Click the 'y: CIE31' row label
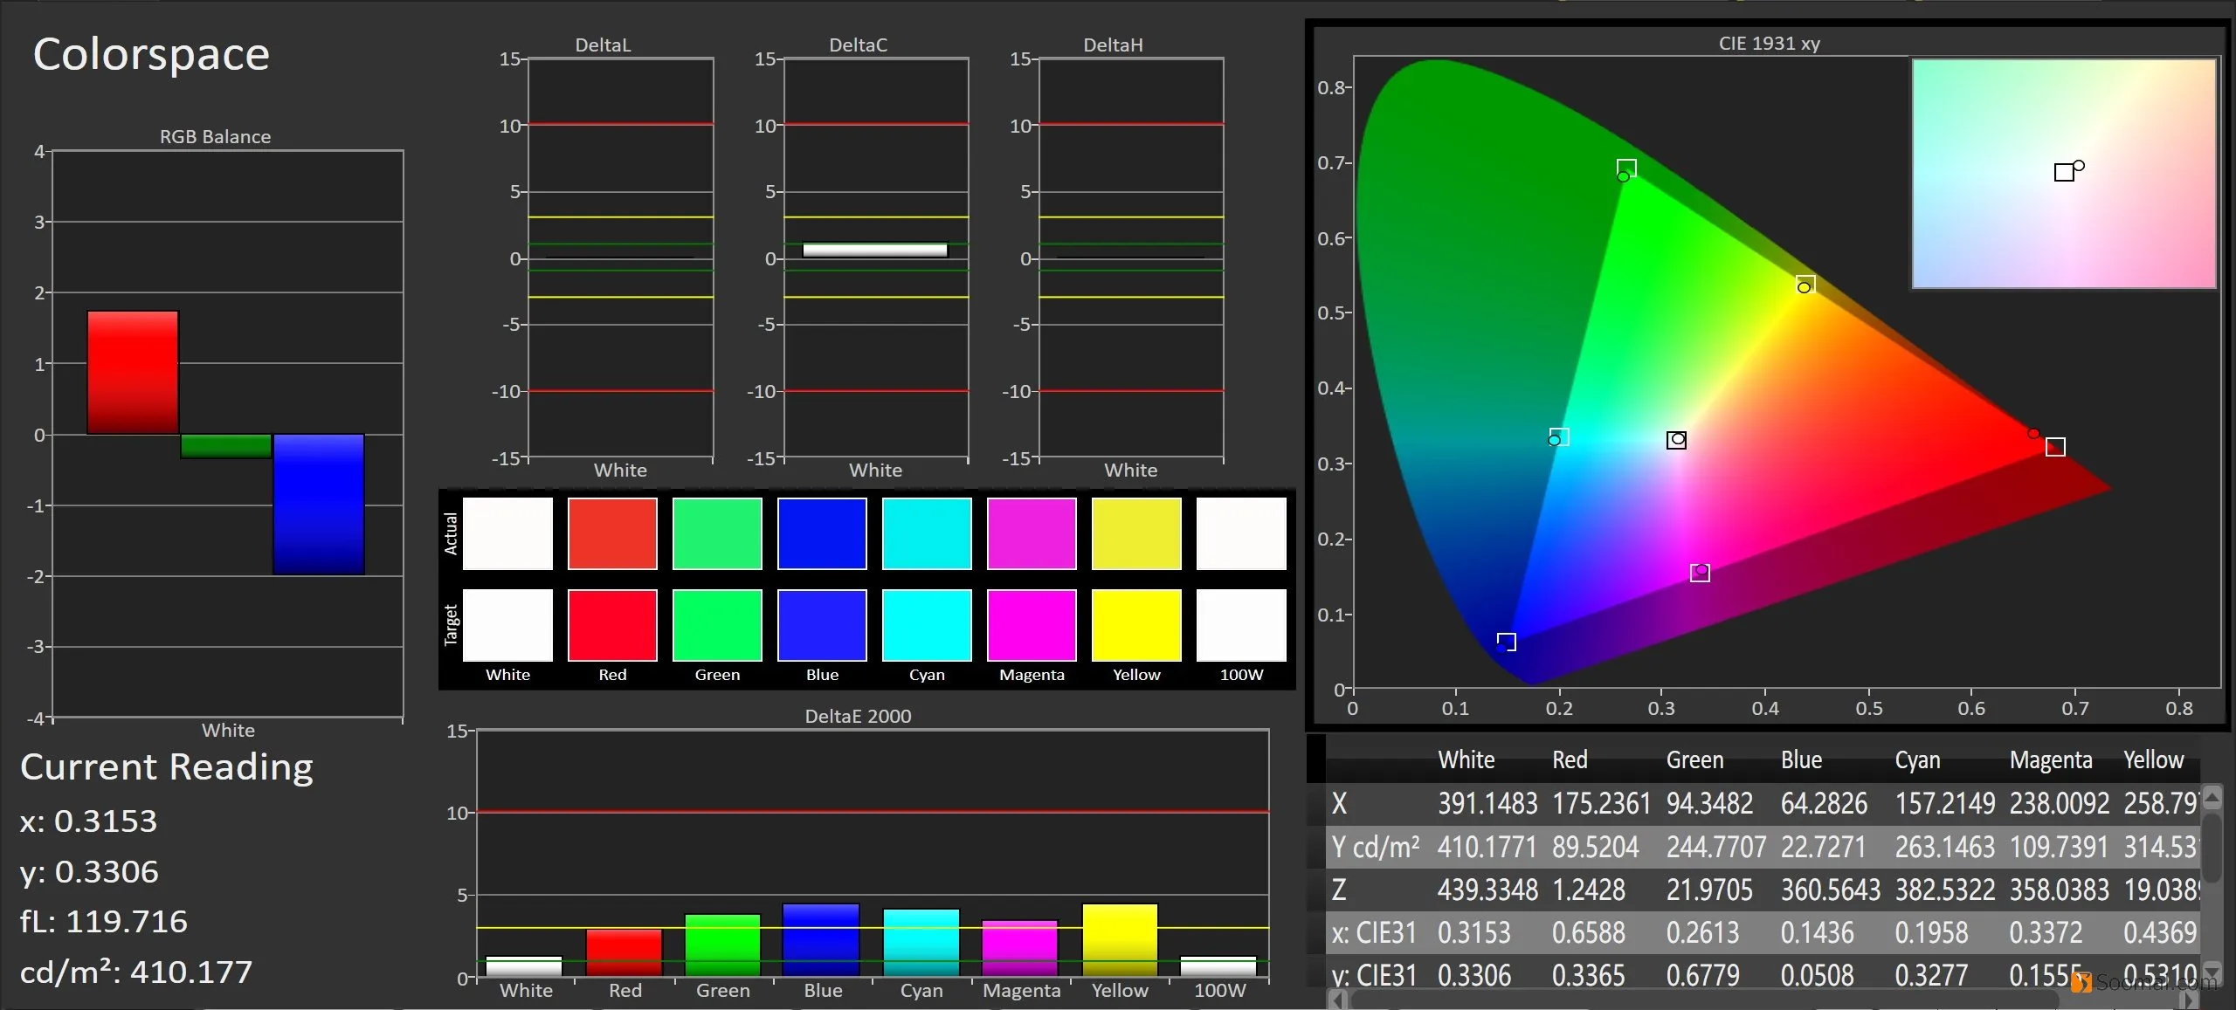Image resolution: width=2236 pixels, height=1010 pixels. click(x=1374, y=975)
